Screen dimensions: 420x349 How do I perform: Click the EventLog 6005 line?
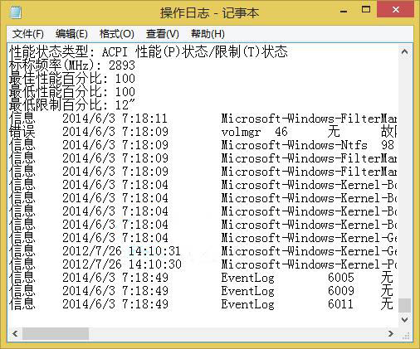click(203, 278)
